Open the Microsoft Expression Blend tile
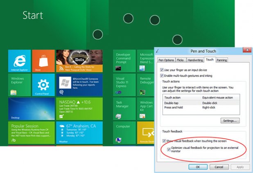The width and height of the screenshot is (253, 173). (x=146, y=61)
